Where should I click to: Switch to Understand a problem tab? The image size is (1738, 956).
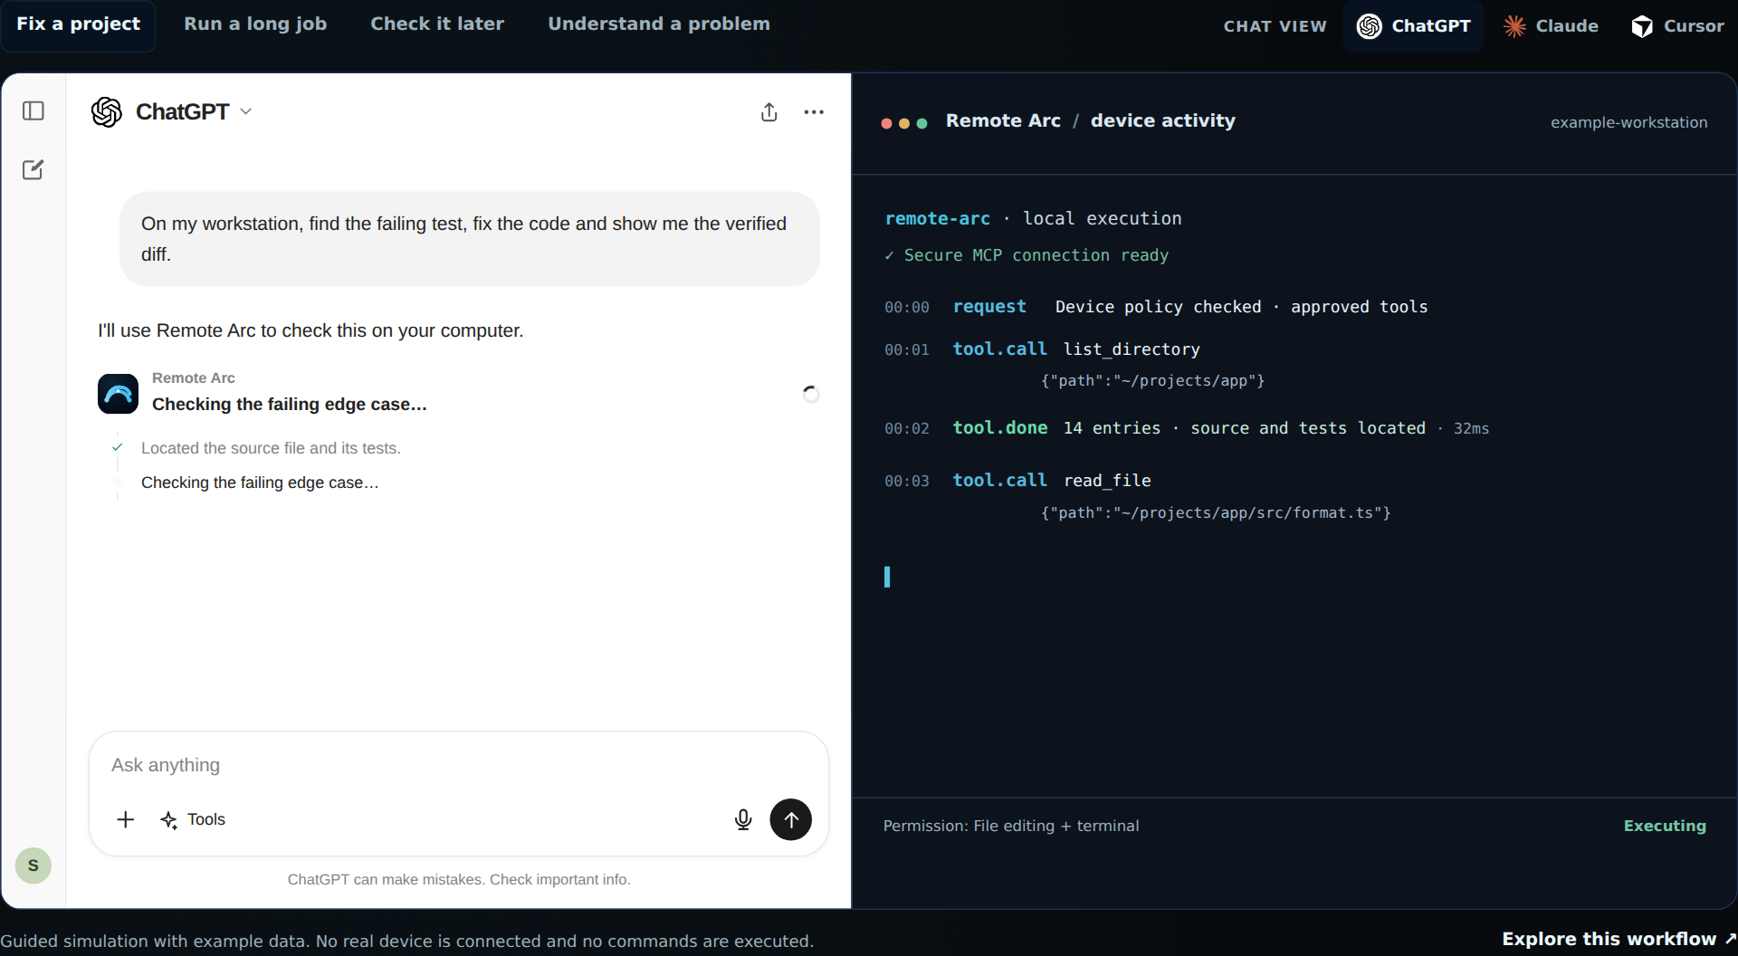pyautogui.click(x=659, y=24)
